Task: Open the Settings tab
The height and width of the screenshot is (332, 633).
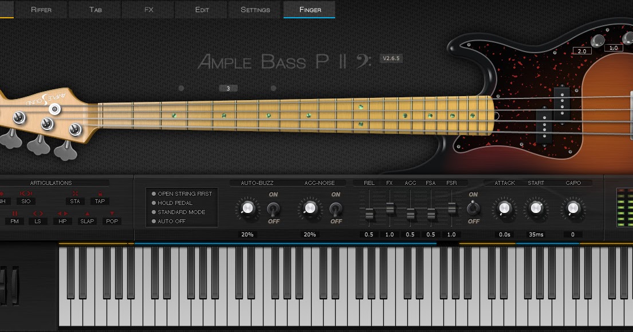Action: [255, 9]
